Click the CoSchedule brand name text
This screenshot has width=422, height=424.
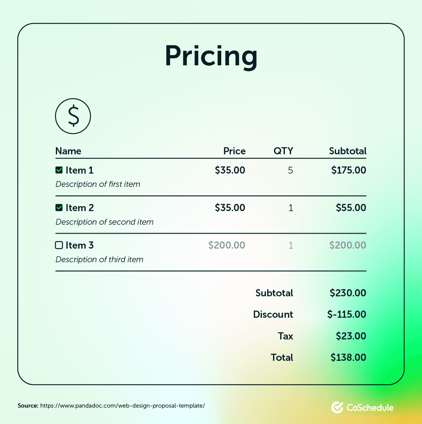370,408
